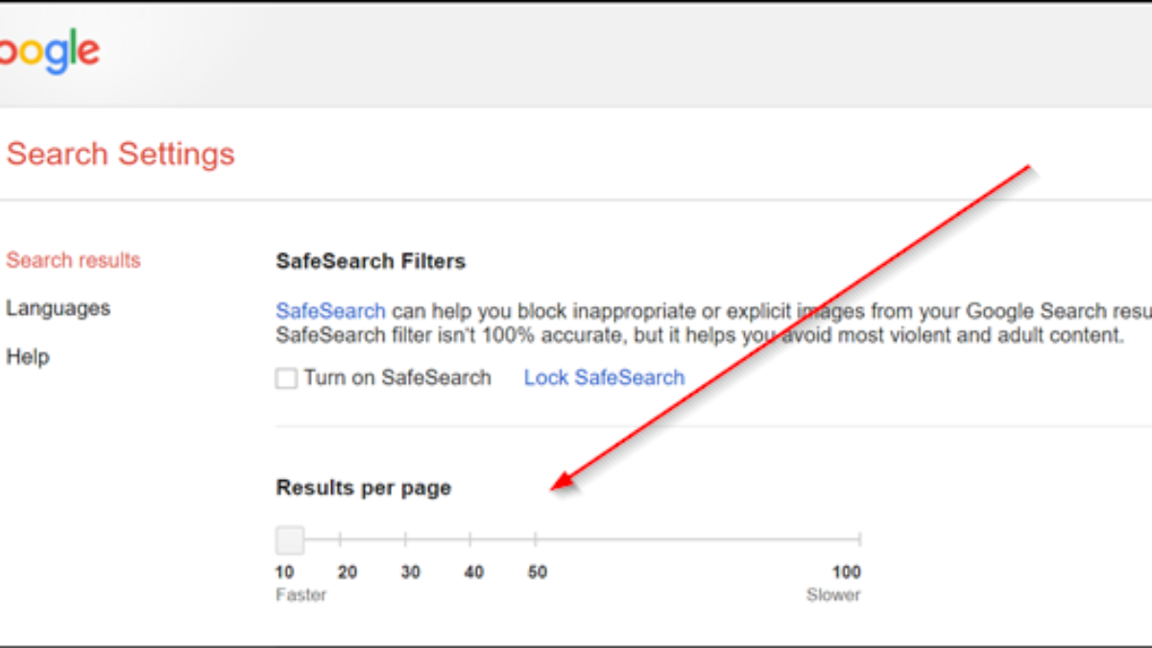Pick the 50 tick on the slider
Image resolution: width=1152 pixels, height=648 pixels.
[536, 540]
